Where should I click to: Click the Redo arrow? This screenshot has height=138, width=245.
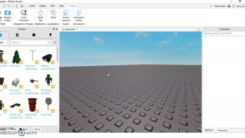pyautogui.click(x=13, y=6)
